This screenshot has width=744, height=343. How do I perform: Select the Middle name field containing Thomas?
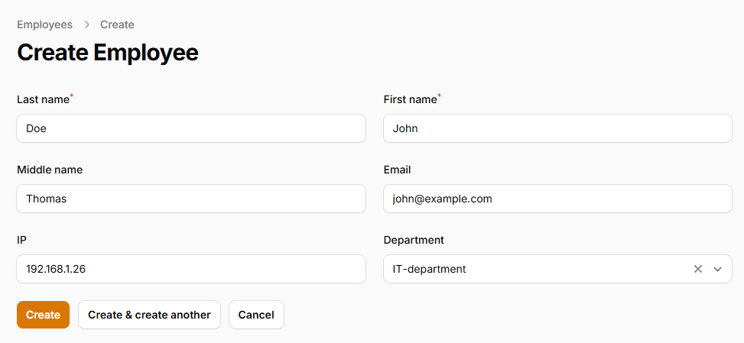[191, 199]
